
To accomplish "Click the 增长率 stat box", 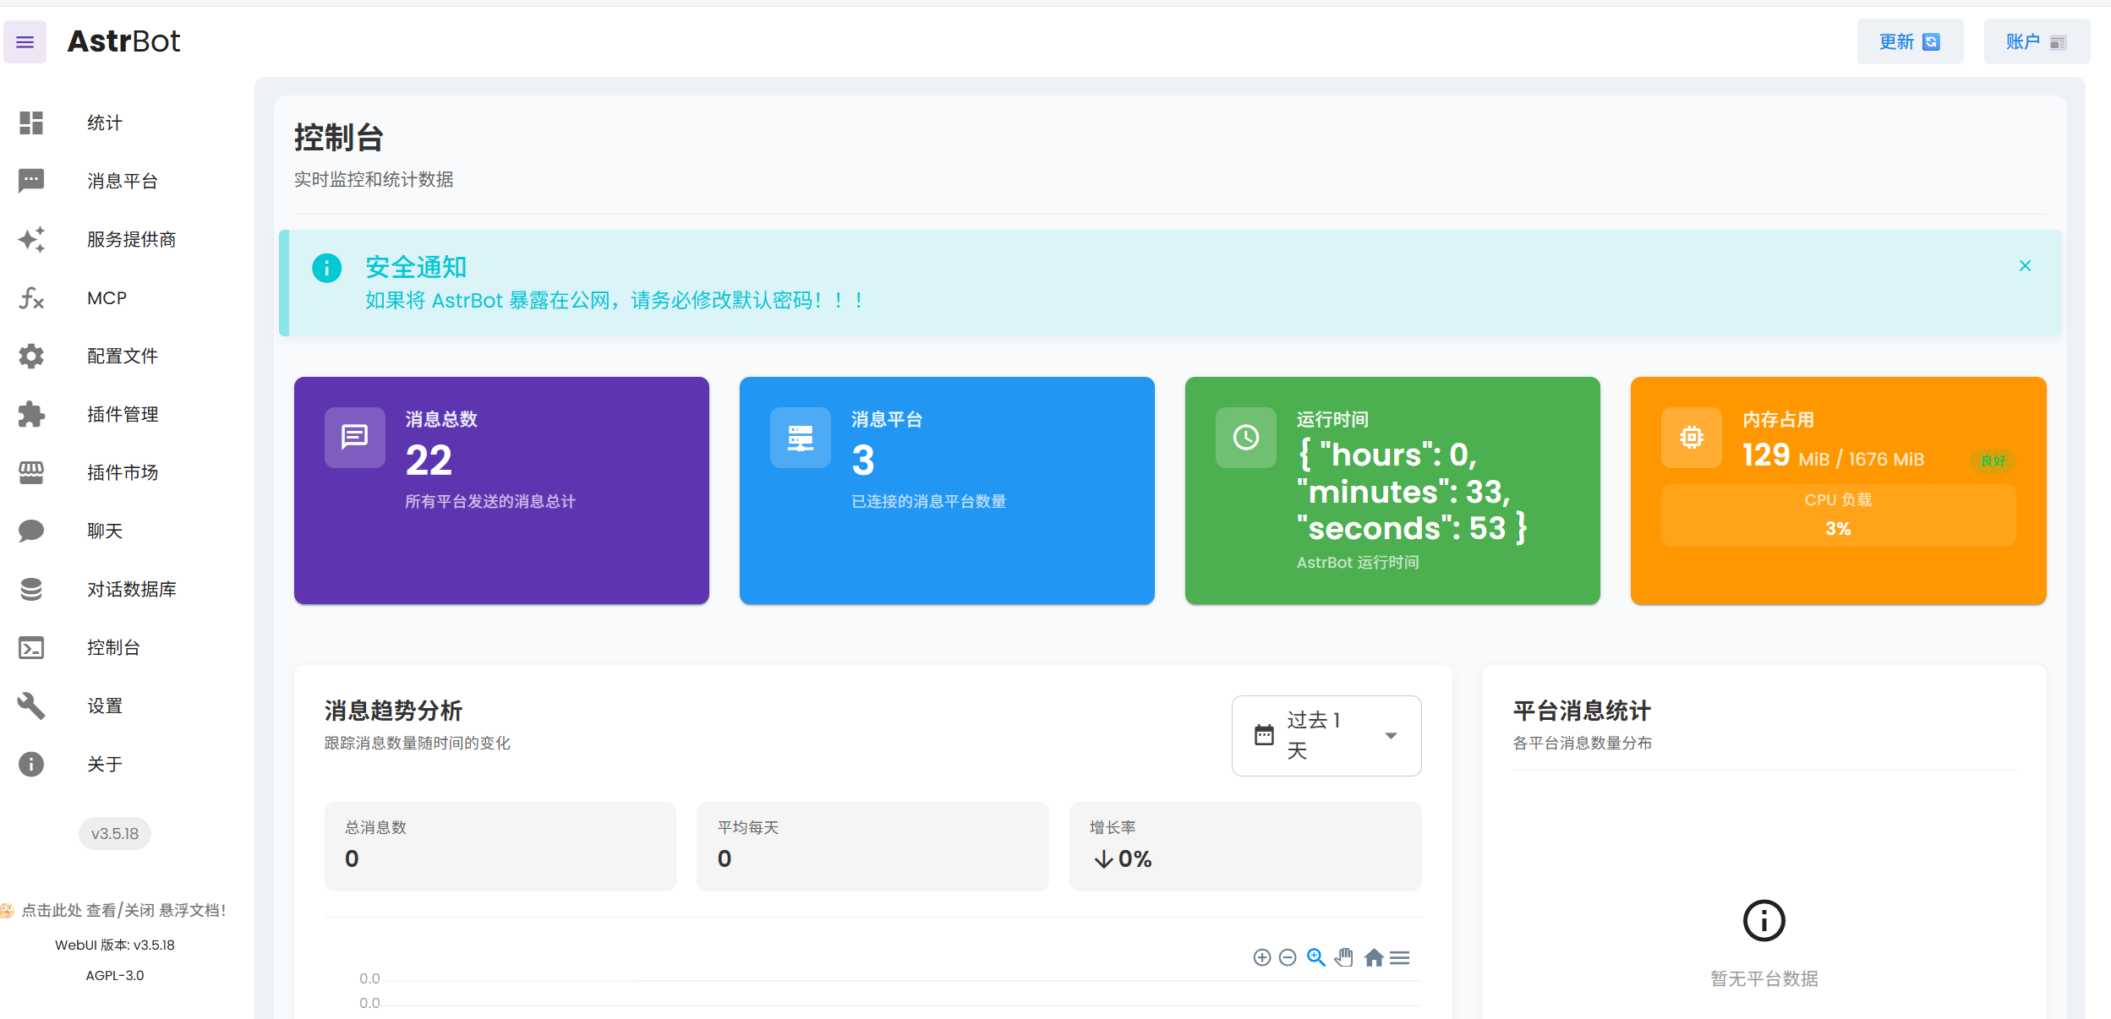I will point(1245,846).
